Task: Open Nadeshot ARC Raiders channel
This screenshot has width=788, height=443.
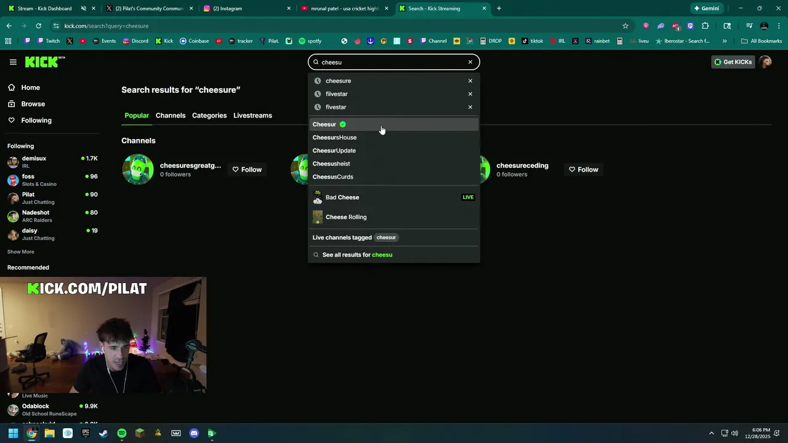Action: click(x=52, y=216)
